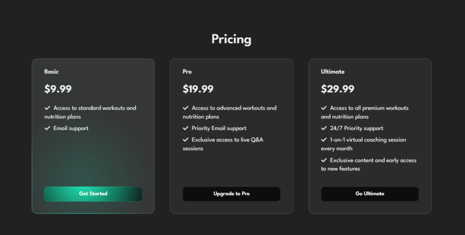Viewport: 465px width, 235px height.
Task: Click checkmark beside Exclusive content feature
Action: click(324, 160)
